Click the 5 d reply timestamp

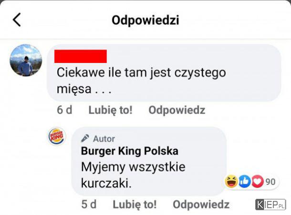(x=89, y=205)
